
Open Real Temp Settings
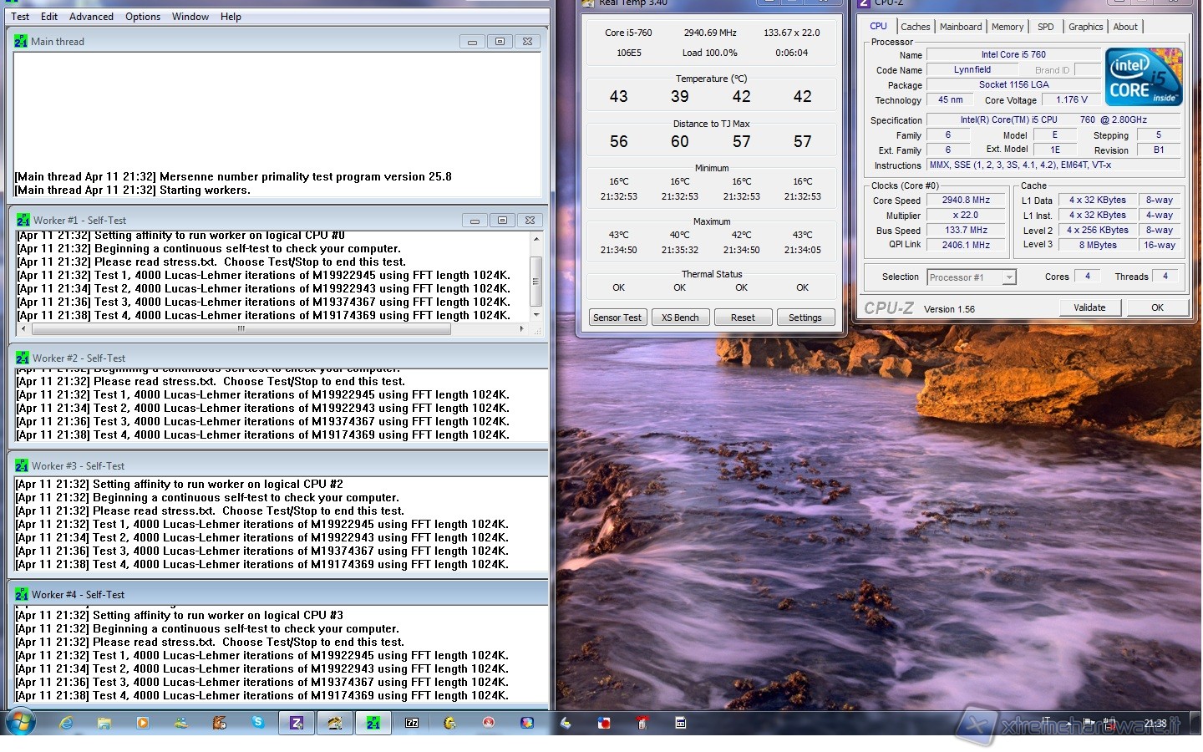(x=805, y=318)
